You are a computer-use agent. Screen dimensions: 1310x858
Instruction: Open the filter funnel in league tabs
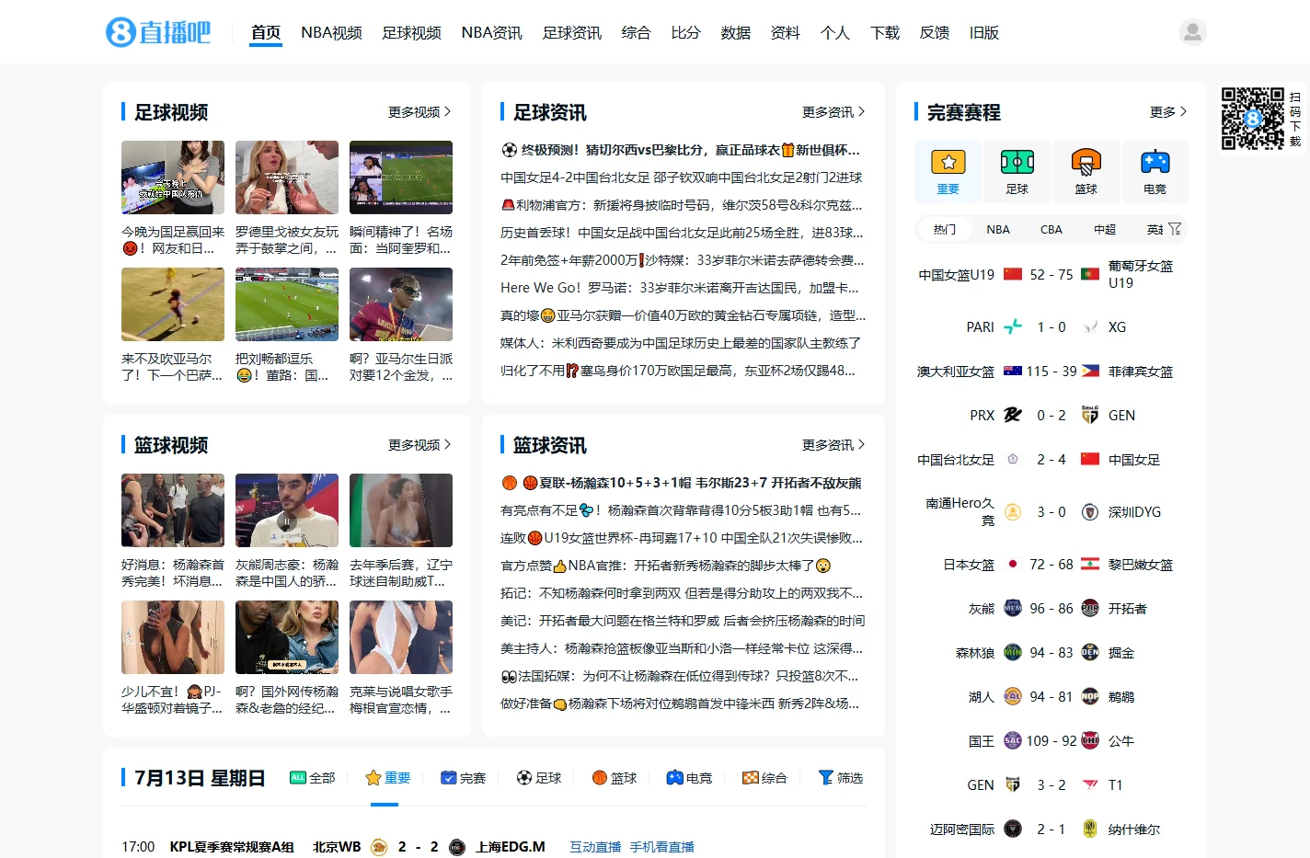point(1175,229)
